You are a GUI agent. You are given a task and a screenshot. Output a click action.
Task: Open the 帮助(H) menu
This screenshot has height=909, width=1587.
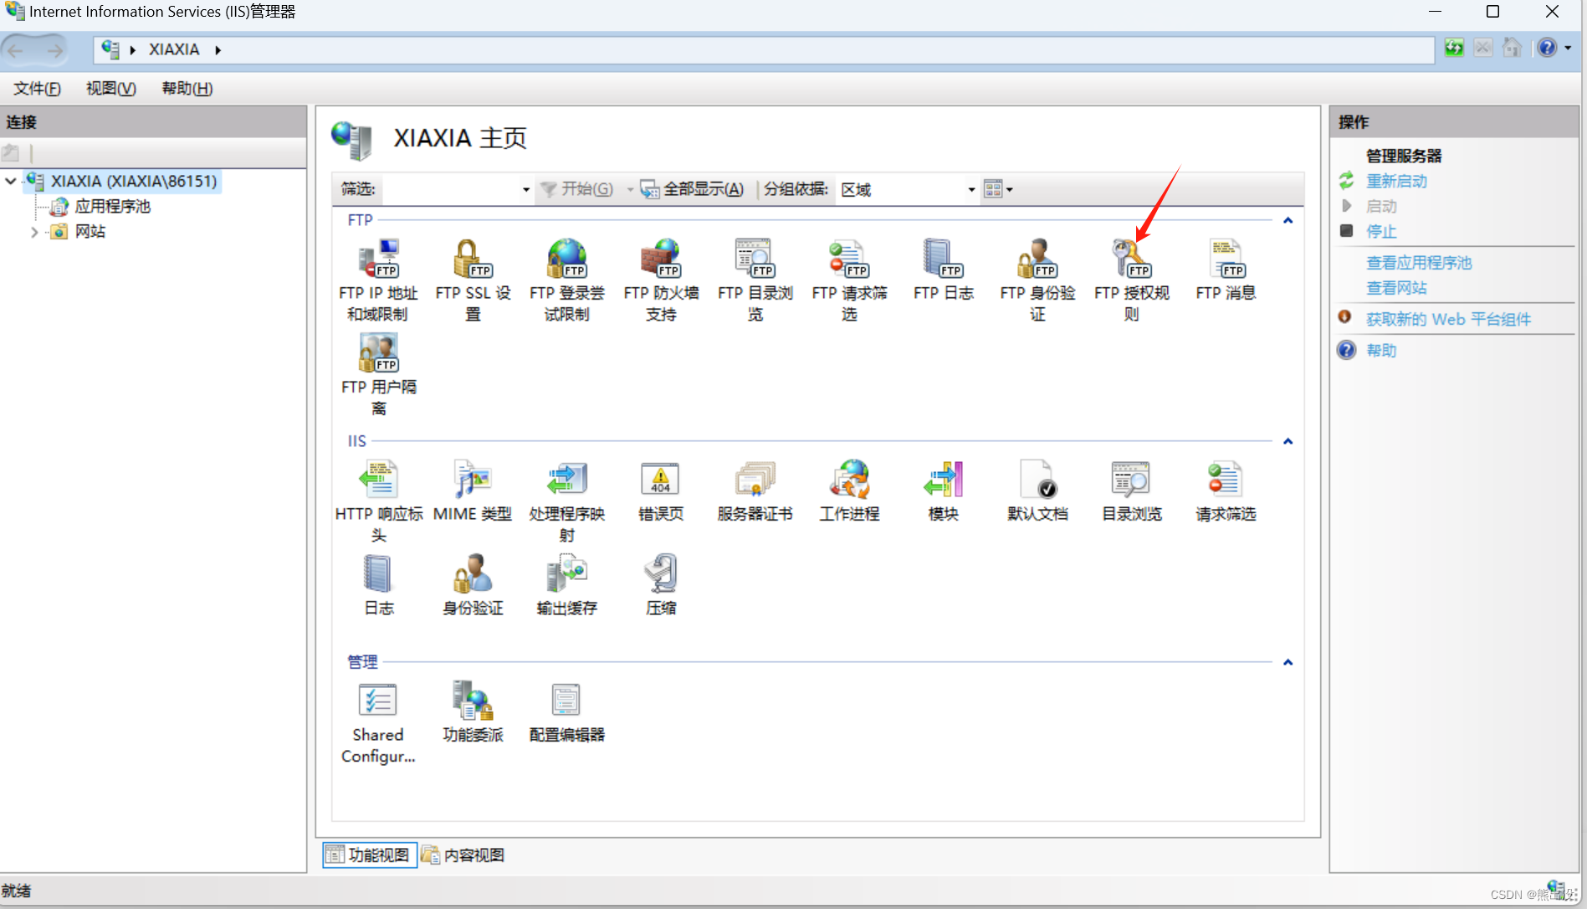pos(187,89)
